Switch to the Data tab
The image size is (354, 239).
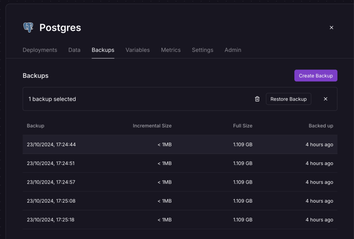point(74,50)
